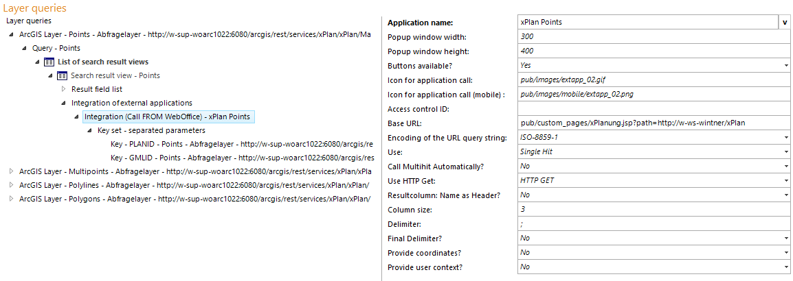Open the Use dropdown showing Single Hit

[786, 152]
